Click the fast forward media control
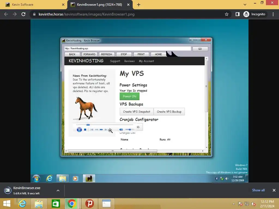279x209 pixels. 101,130
